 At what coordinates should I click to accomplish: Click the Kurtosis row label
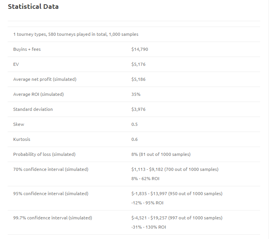(x=22, y=139)
